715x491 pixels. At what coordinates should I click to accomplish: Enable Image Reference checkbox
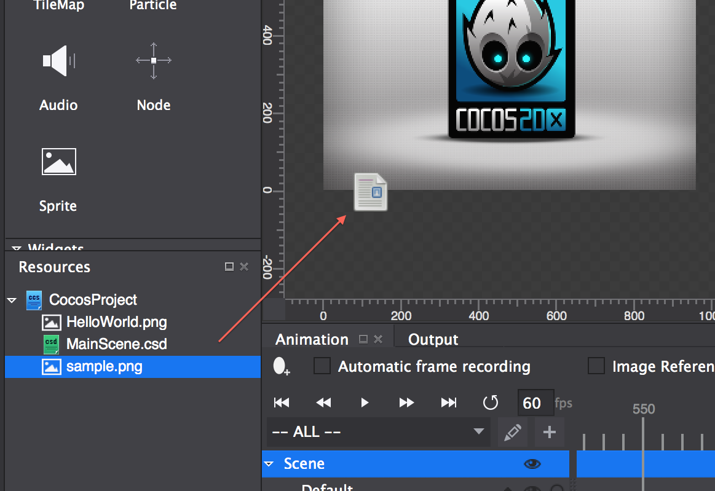596,366
